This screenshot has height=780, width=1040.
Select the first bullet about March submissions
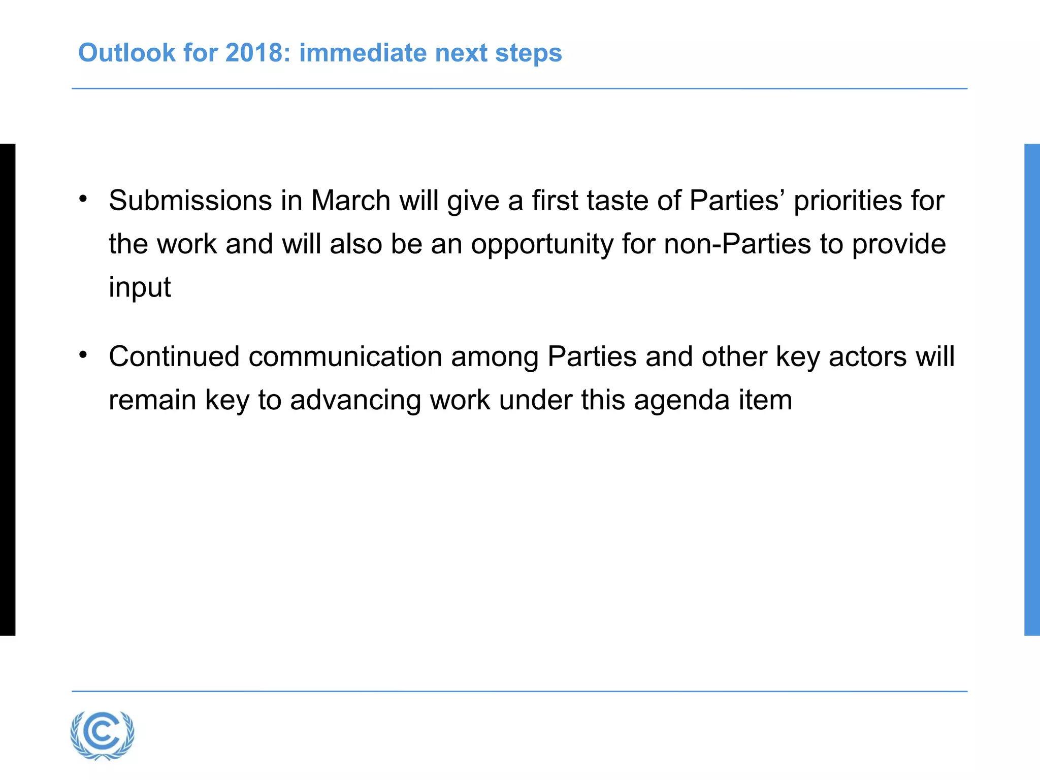tap(527, 244)
